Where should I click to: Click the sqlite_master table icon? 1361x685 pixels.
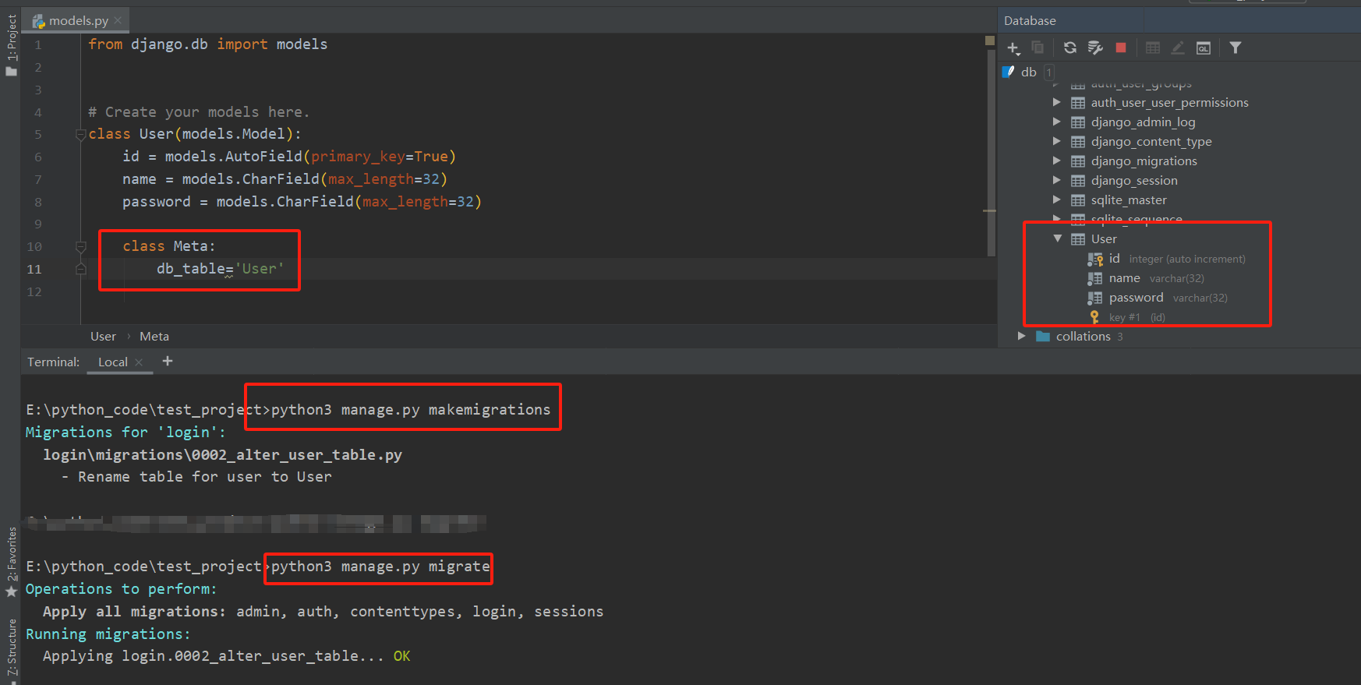click(1078, 200)
